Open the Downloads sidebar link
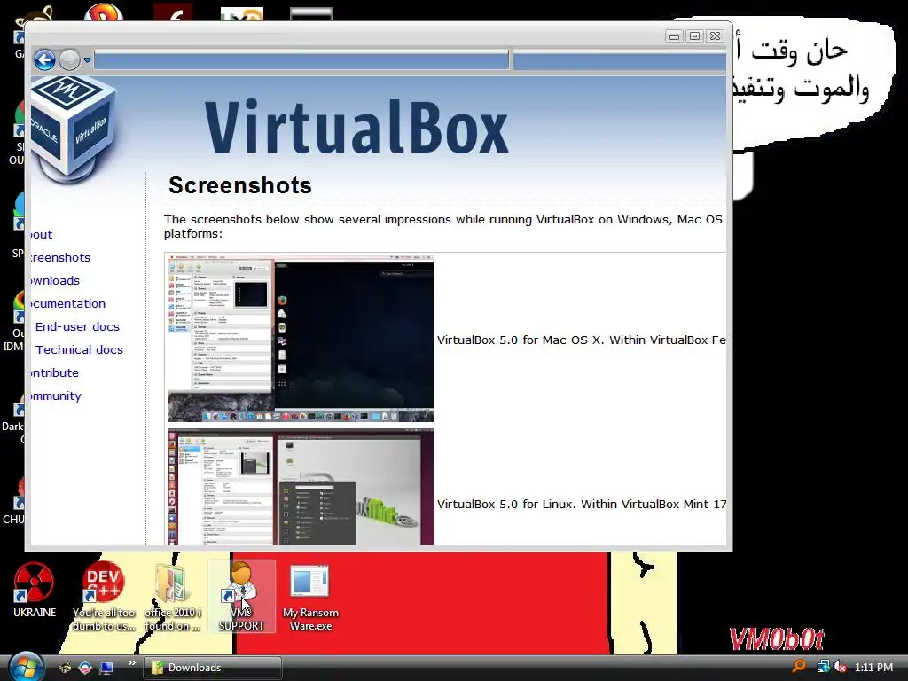908x681 pixels. (55, 280)
